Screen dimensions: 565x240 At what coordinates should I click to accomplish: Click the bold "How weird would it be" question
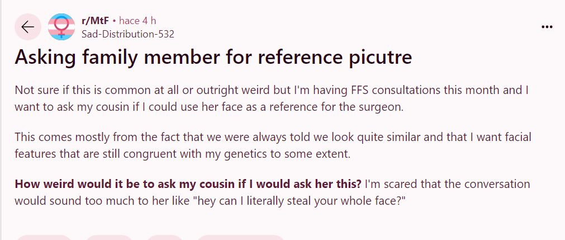click(x=188, y=184)
